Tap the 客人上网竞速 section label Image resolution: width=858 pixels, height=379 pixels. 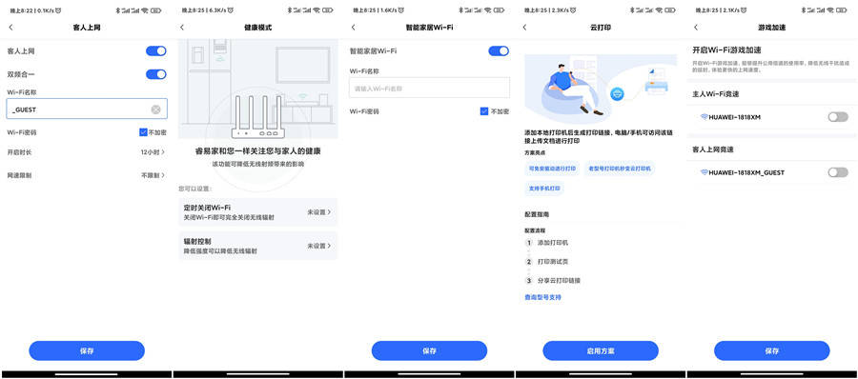click(x=714, y=150)
